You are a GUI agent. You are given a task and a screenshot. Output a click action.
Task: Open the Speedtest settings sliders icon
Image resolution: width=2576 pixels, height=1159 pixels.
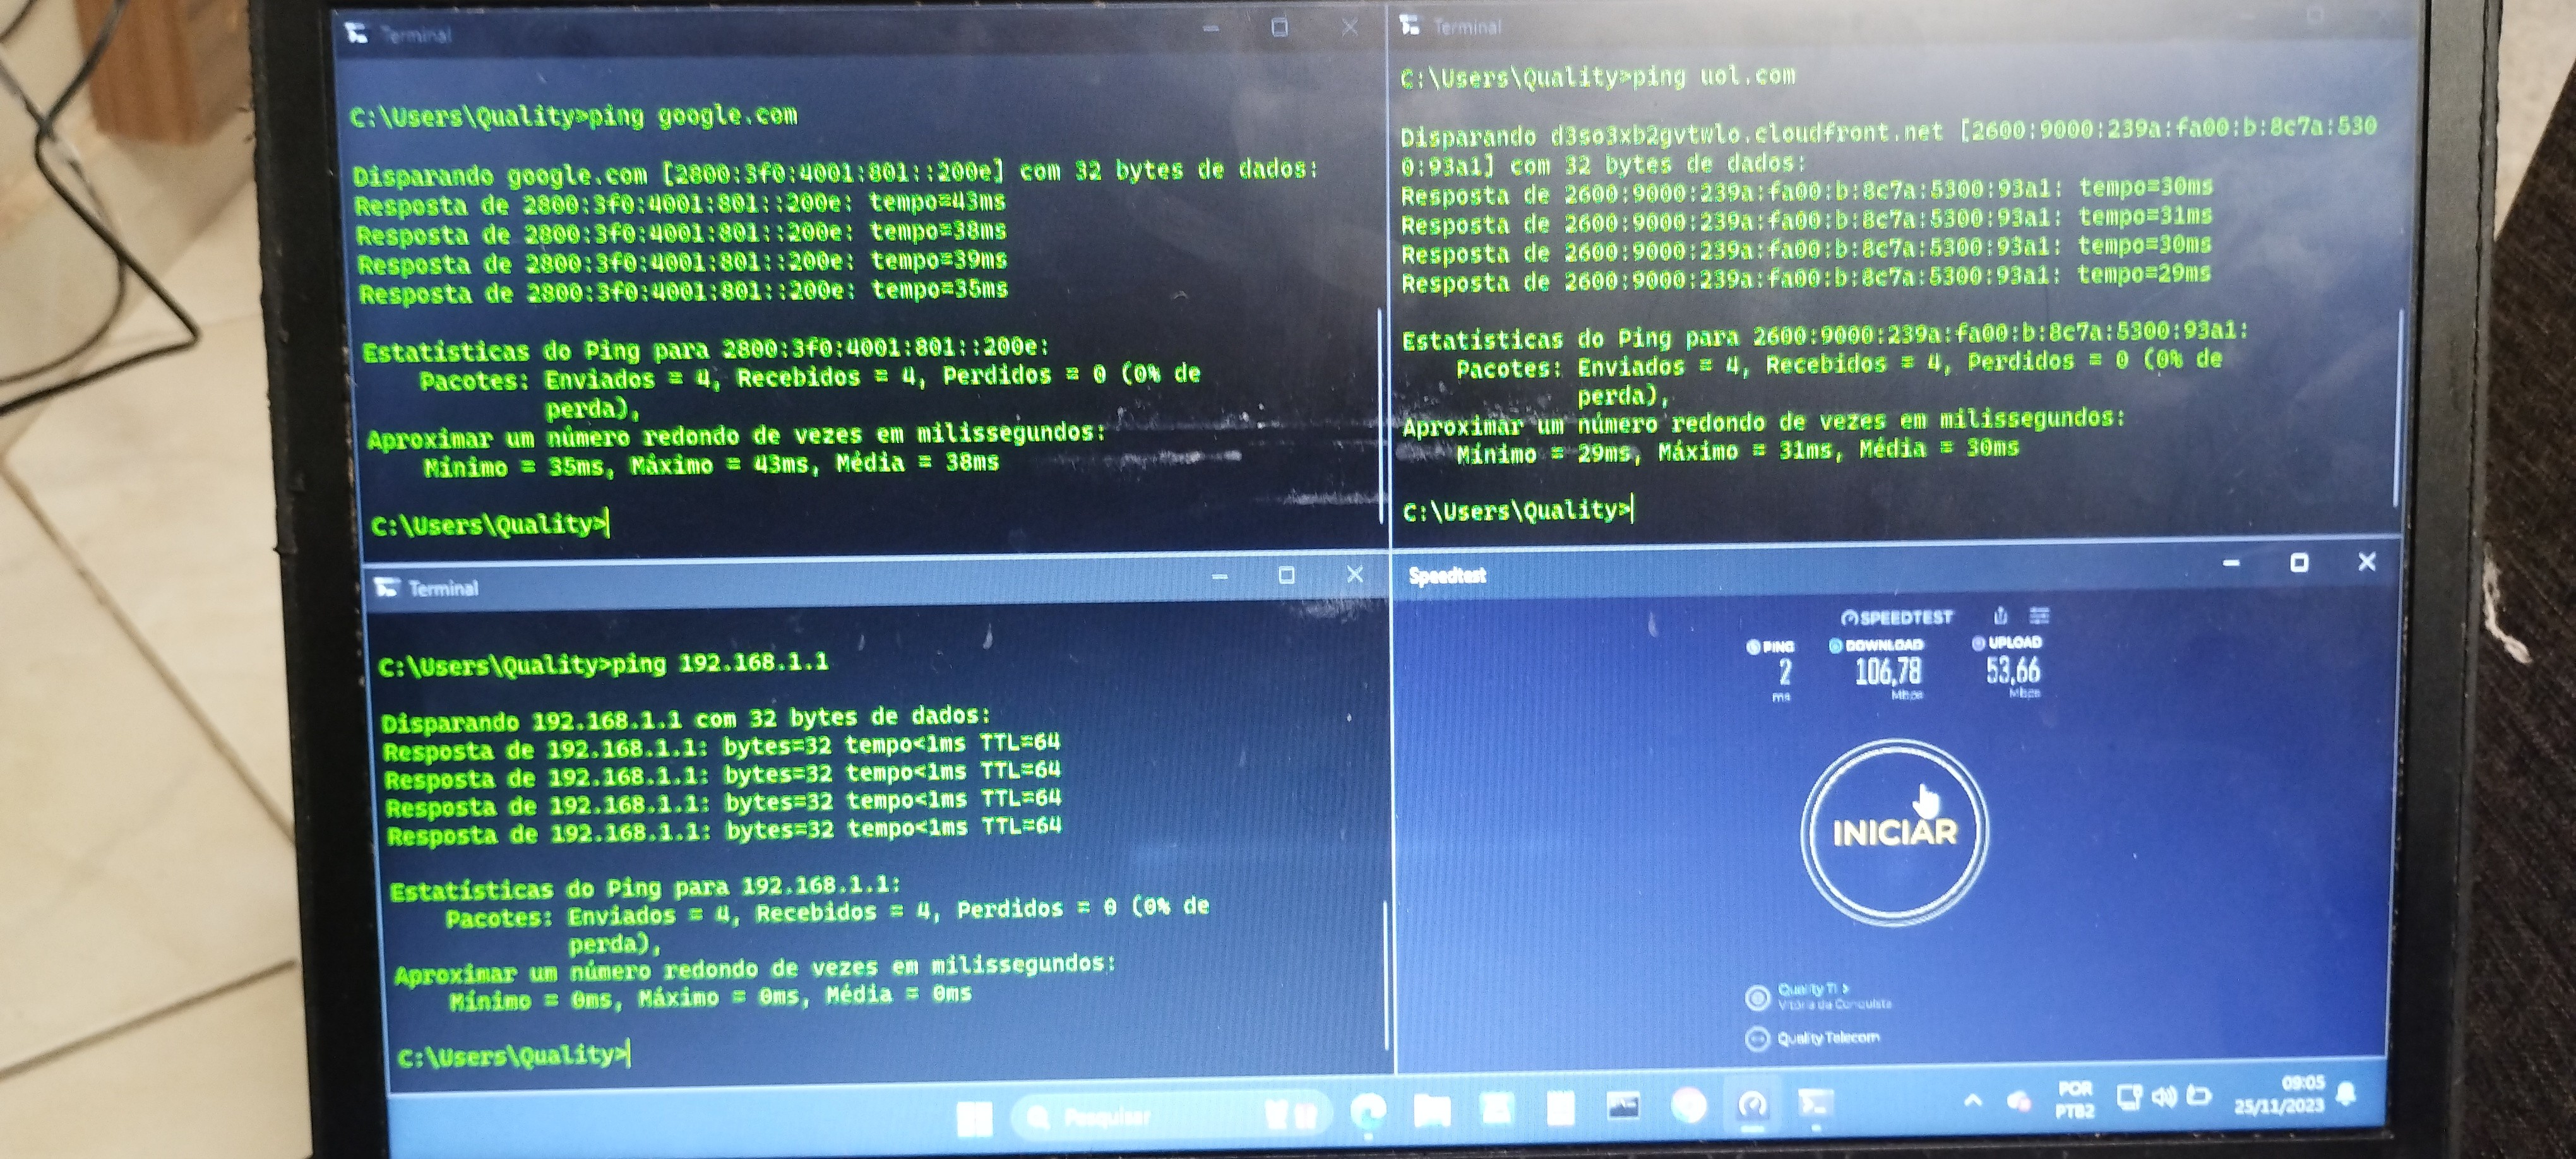(2040, 615)
